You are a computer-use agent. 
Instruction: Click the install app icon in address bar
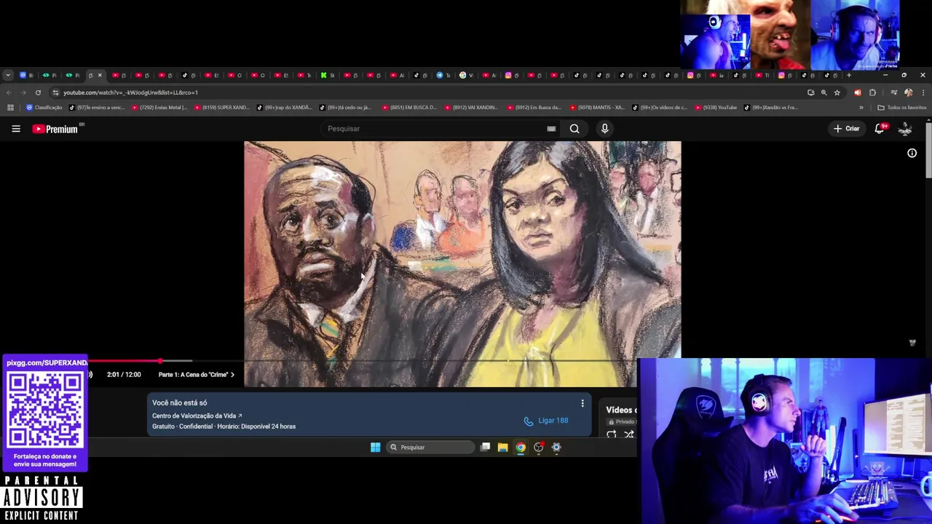[x=810, y=92]
